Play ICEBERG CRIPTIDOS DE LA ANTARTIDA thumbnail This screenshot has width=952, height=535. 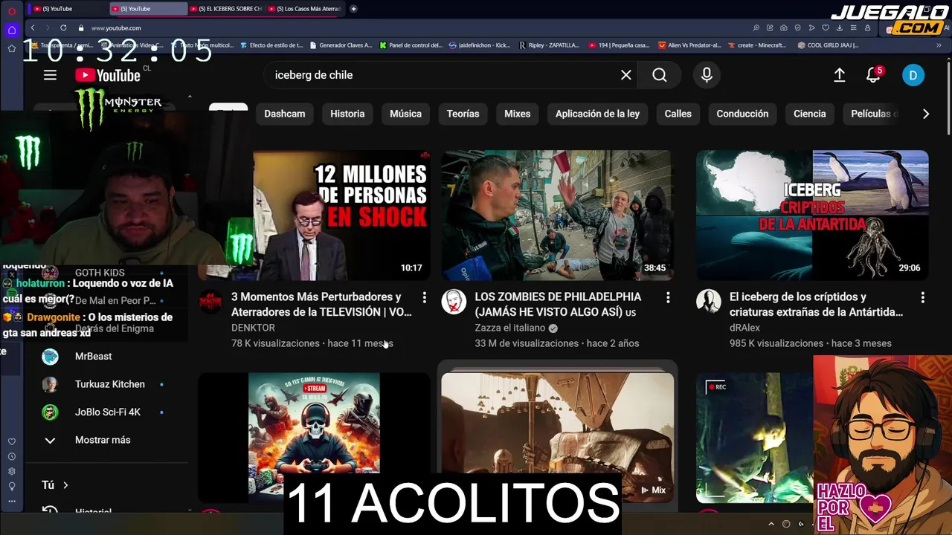pos(812,215)
